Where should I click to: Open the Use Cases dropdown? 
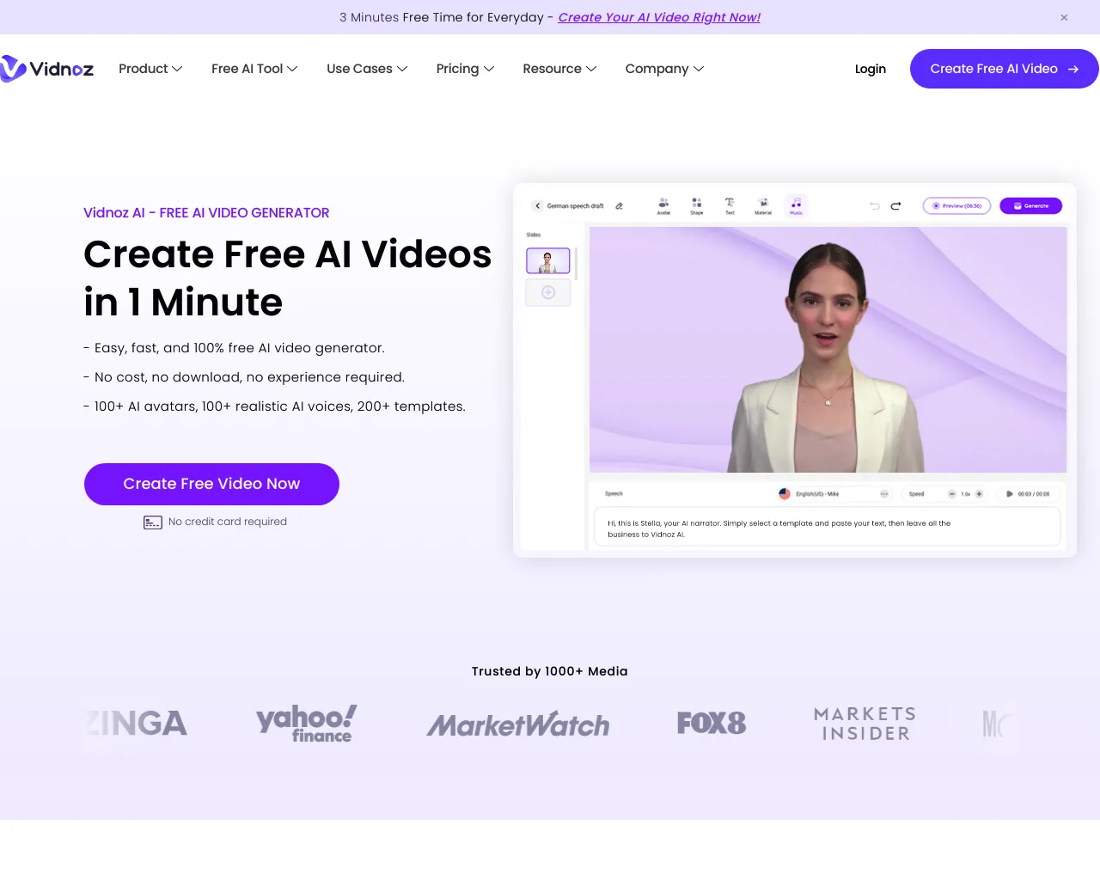pyautogui.click(x=367, y=69)
